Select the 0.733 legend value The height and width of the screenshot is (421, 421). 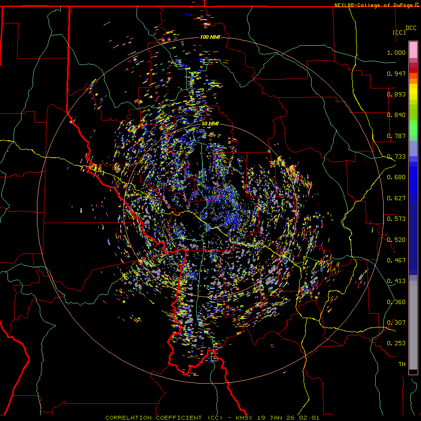(x=396, y=157)
